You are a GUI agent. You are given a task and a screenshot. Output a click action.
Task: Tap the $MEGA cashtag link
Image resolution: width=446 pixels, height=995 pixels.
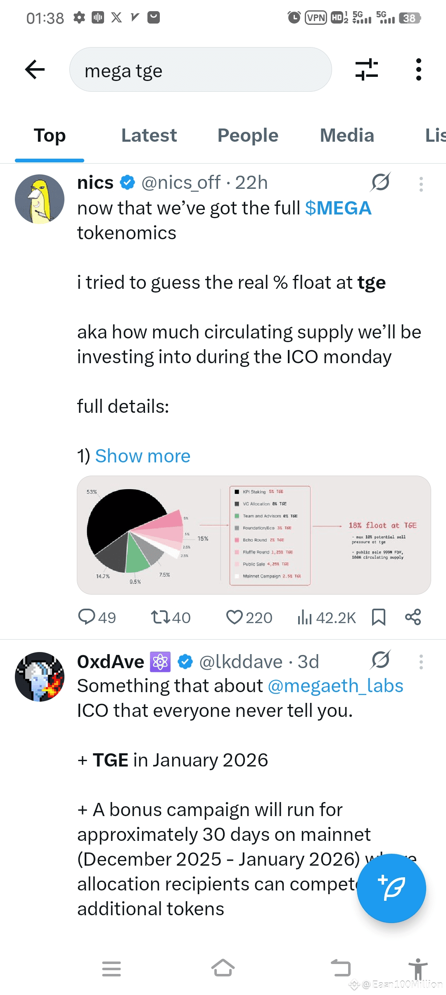click(338, 208)
